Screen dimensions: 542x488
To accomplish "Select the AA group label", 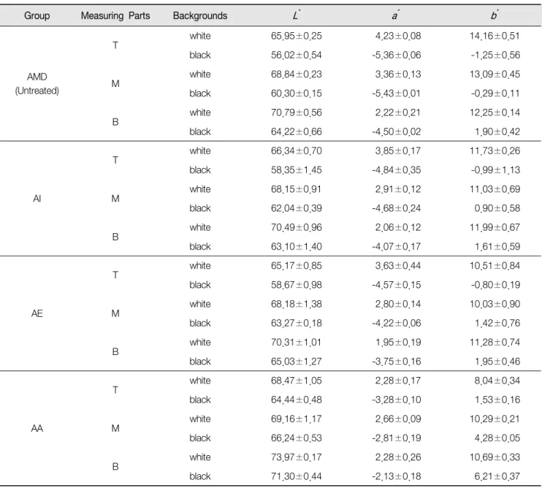I will [37, 429].
